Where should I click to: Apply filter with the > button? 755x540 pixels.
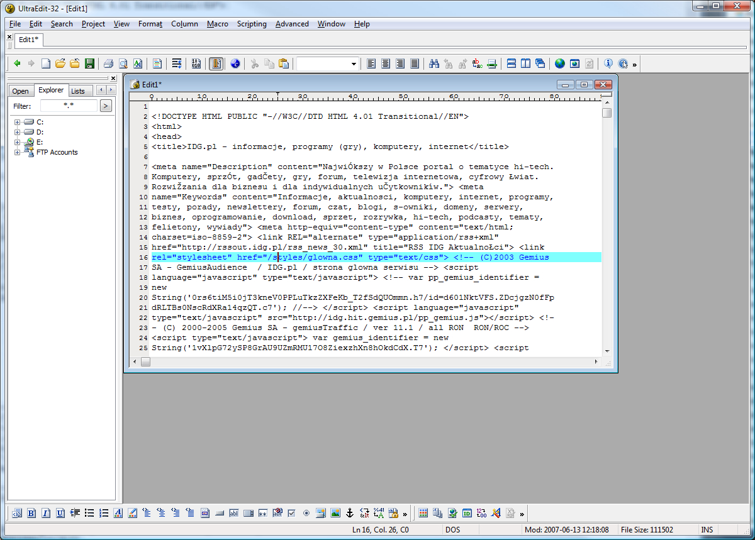pos(106,106)
